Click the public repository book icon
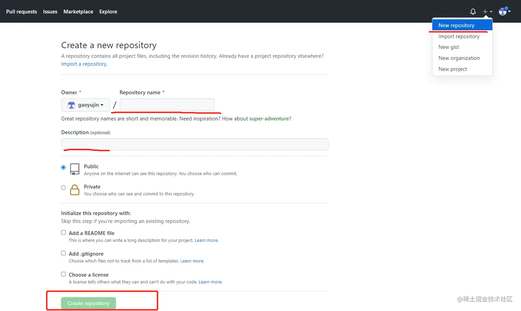The height and width of the screenshot is (311, 521). pos(75,169)
